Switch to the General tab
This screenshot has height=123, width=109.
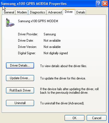click(x=9, y=12)
